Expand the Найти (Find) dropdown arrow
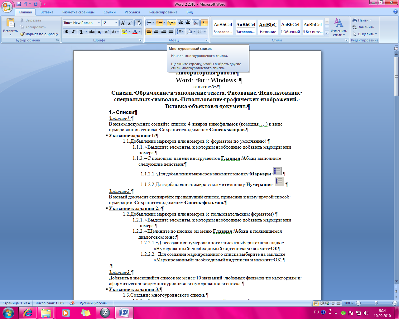Screen dimensions: 399x319 (x=371, y=20)
